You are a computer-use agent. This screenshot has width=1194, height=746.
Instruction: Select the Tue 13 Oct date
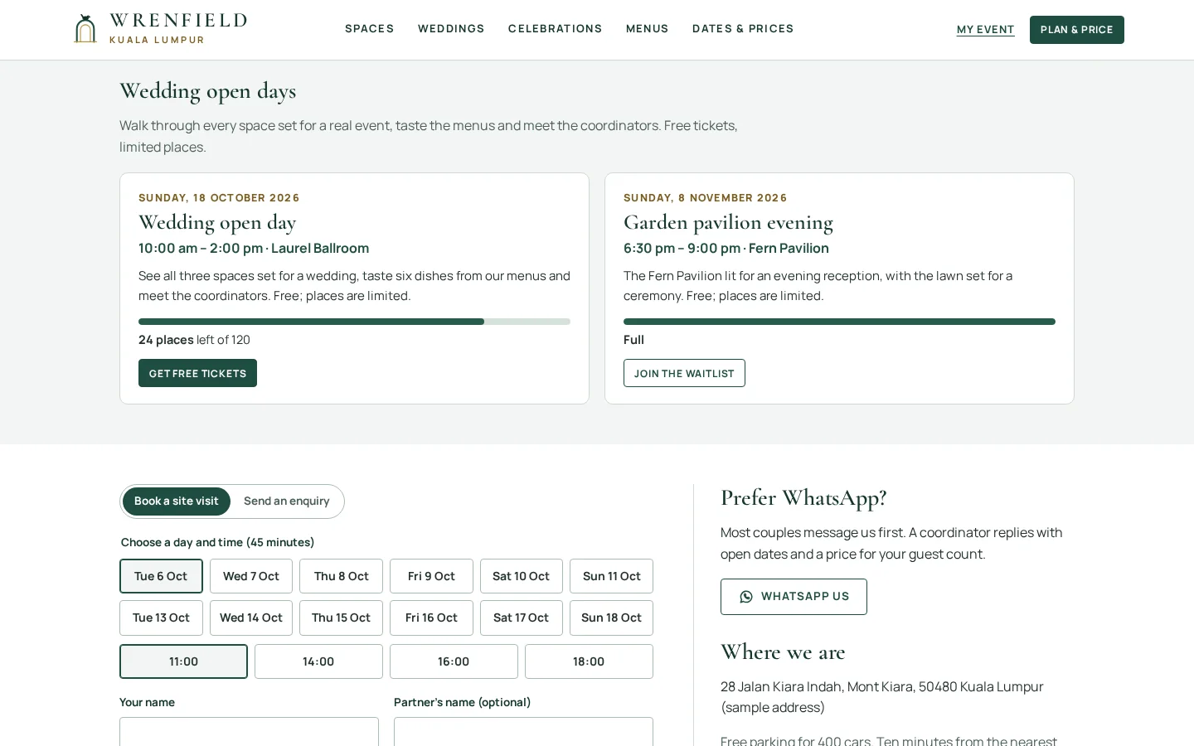(161, 618)
